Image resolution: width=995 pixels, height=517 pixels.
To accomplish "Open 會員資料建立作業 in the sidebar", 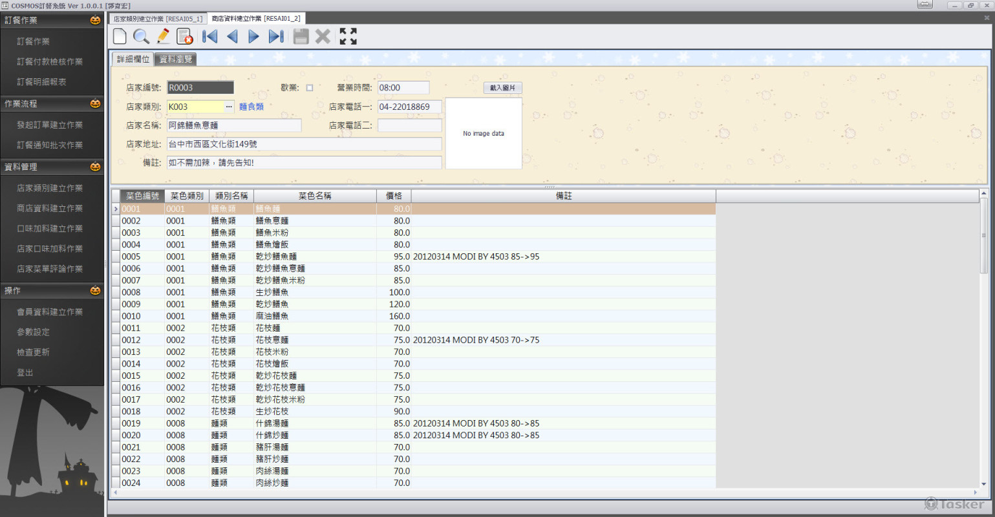I will pos(50,312).
